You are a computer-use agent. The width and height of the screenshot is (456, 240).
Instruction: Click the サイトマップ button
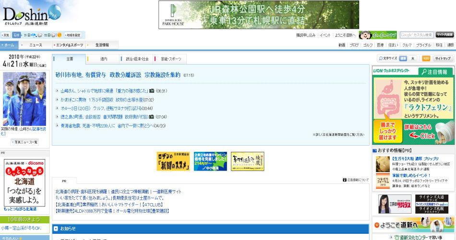tap(443, 58)
